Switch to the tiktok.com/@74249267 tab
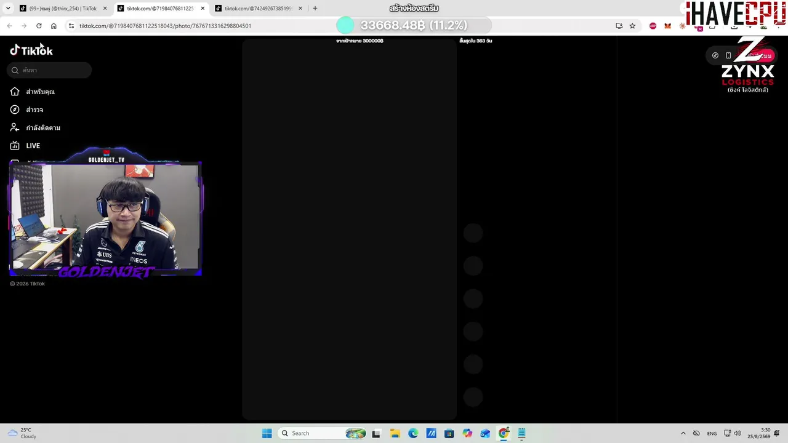 (258, 9)
